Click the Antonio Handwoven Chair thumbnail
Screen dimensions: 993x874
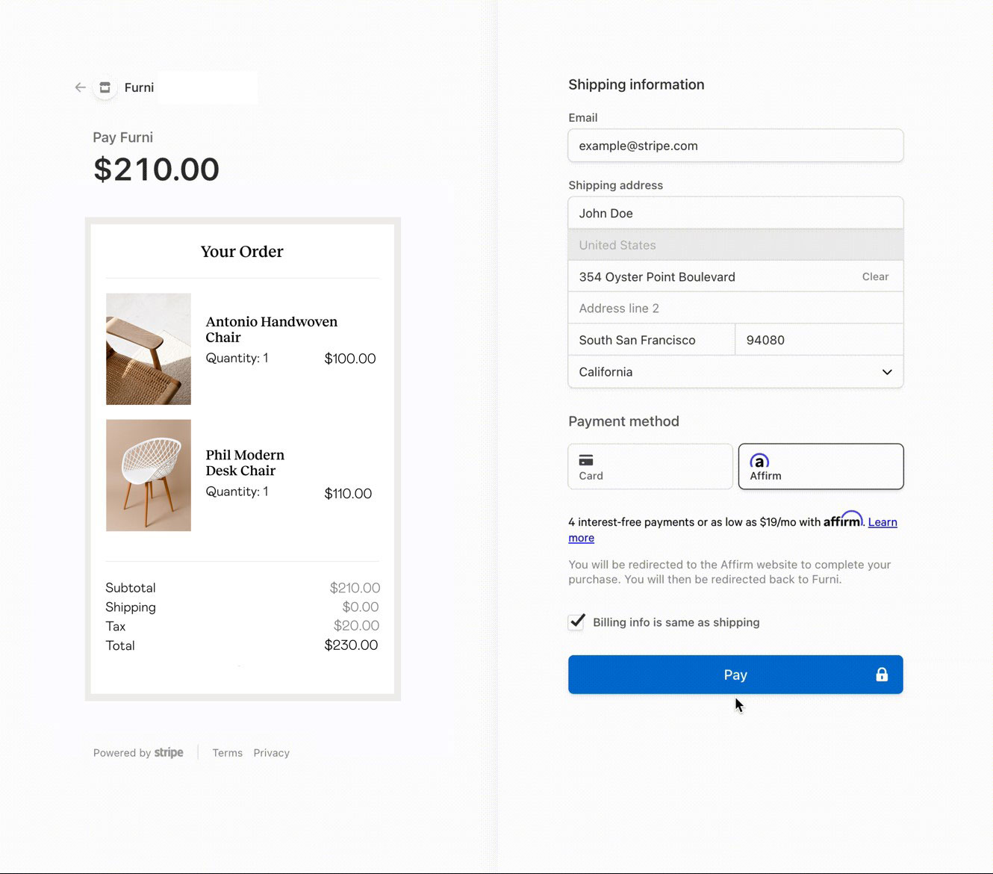[149, 349]
